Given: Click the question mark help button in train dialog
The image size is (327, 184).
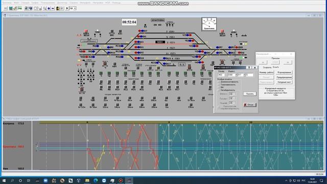Looking at the screenshot, I should [x=249, y=67].
